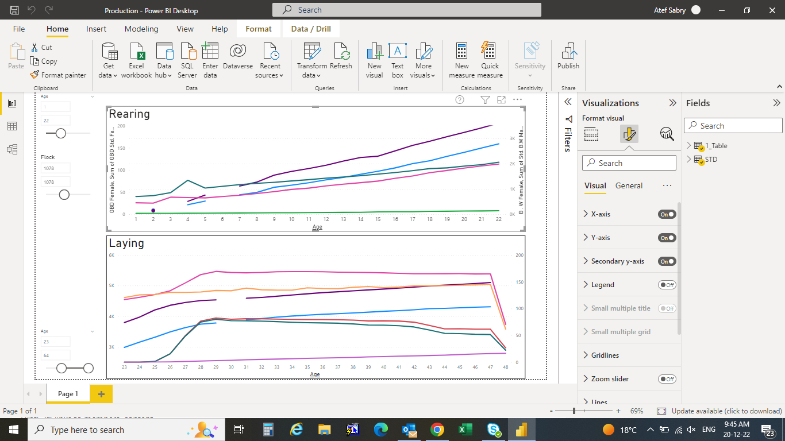
Task: Open the Analytics pane magnifier icon
Action: [667, 134]
